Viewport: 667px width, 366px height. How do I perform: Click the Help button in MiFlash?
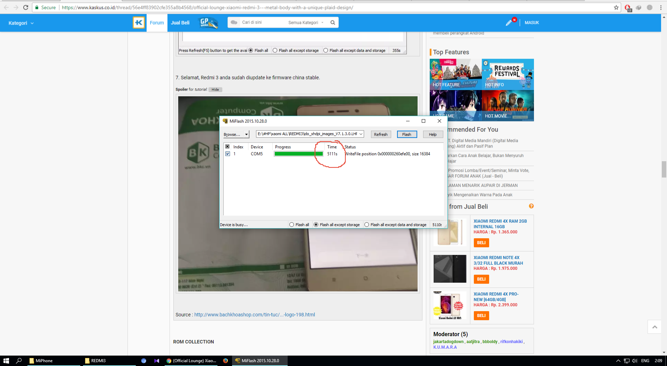(433, 134)
